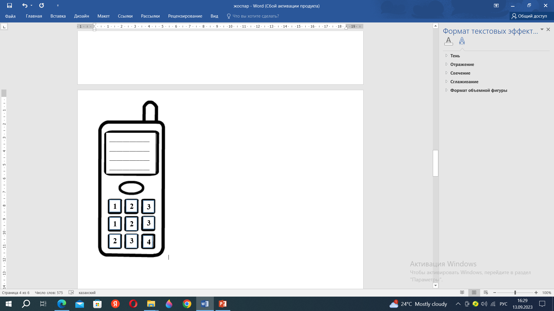Switch to Web Layout view icon
554x311 pixels.
[x=486, y=293]
